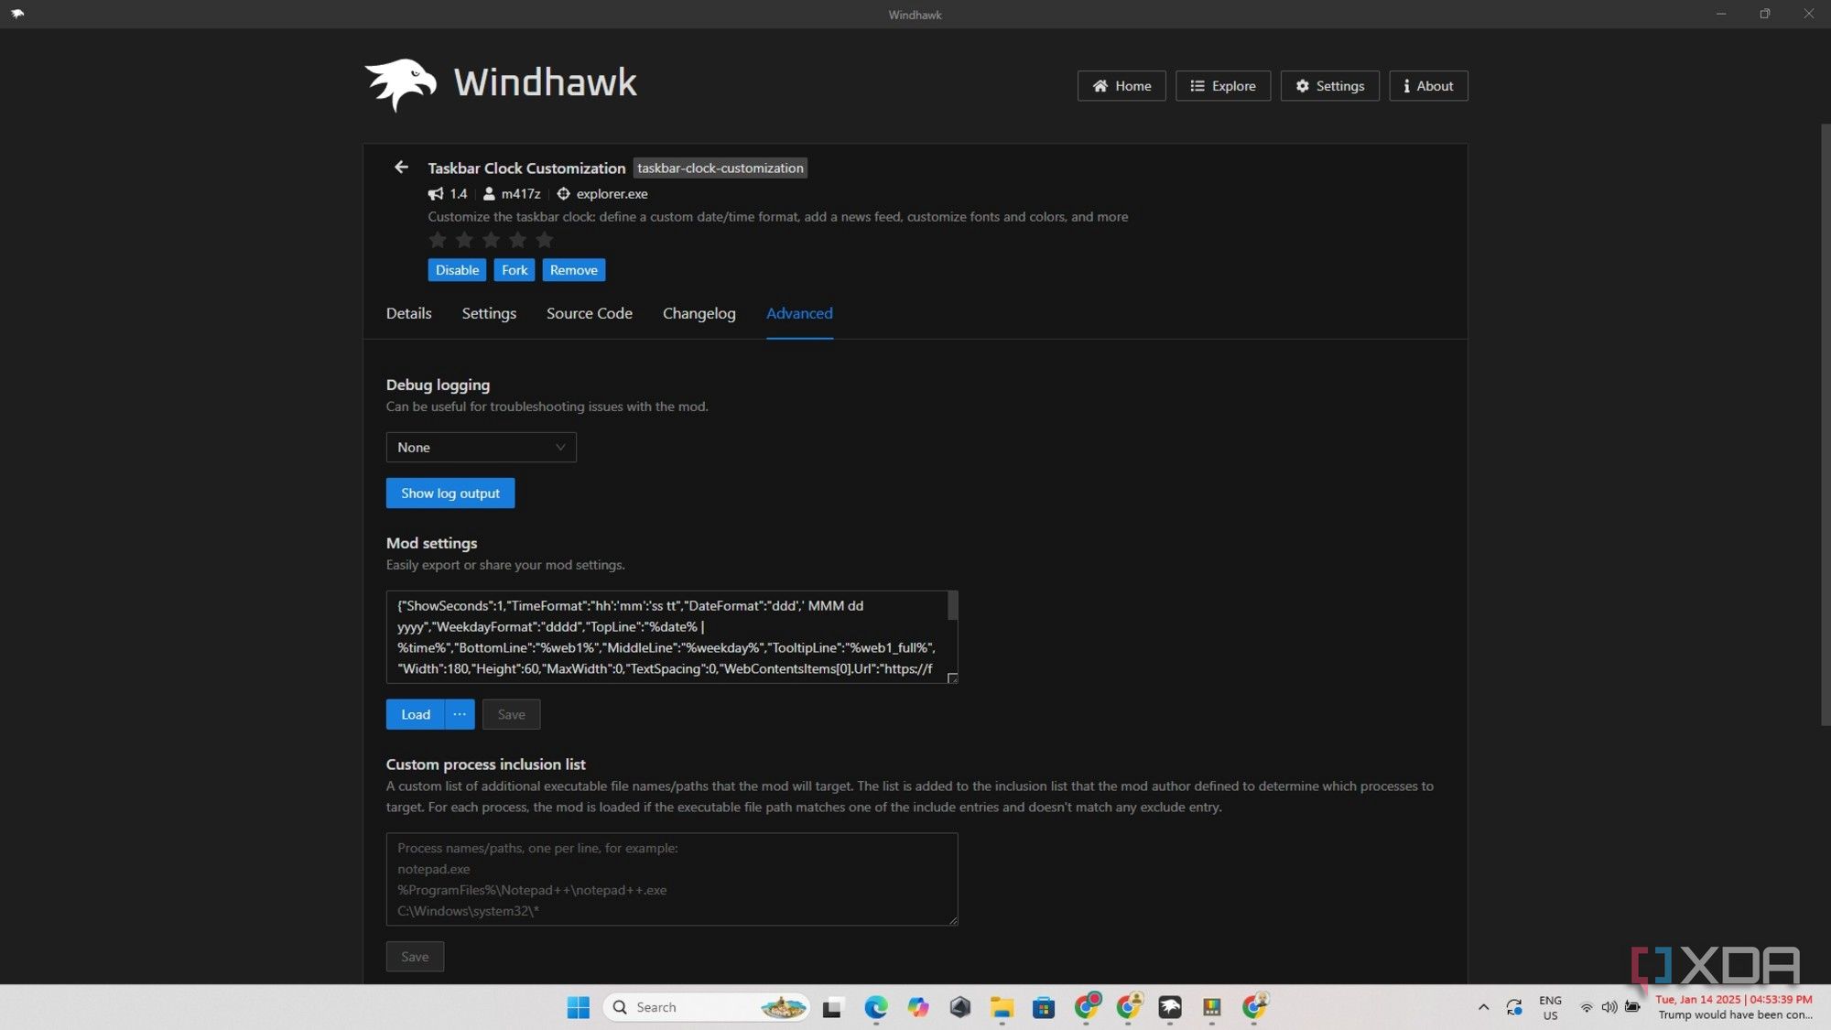Switch to the mod Settings tab
Viewport: 1831px width, 1030px height.
click(x=489, y=313)
